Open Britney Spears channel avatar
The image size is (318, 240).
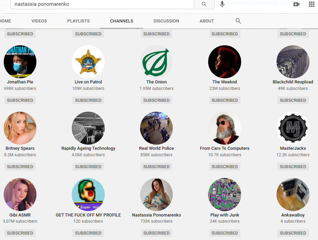[20, 128]
